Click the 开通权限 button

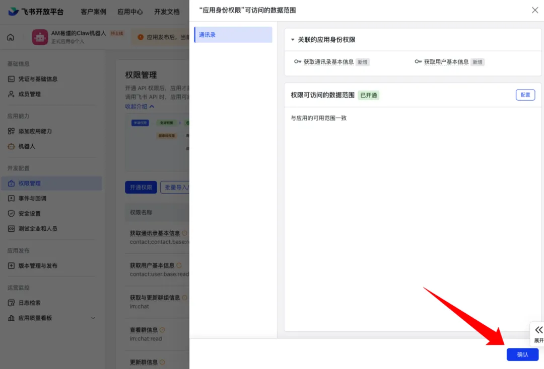tap(141, 188)
